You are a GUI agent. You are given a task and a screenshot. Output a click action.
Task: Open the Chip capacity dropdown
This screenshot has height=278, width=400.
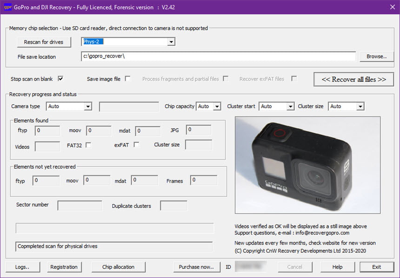point(217,106)
